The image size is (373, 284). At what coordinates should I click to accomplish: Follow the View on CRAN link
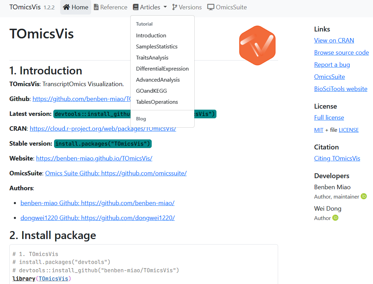[x=334, y=40]
